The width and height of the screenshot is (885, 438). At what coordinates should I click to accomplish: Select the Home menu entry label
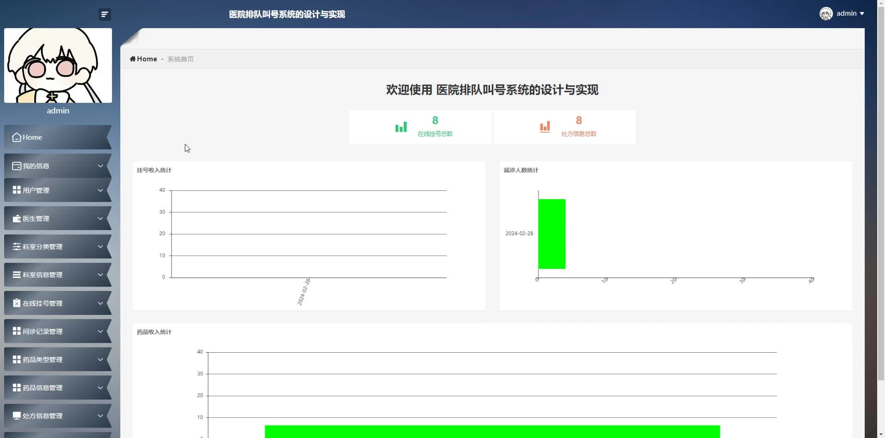[32, 137]
